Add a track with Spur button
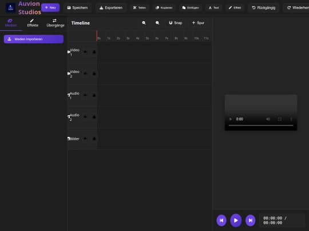This screenshot has width=309, height=231. pos(198,23)
